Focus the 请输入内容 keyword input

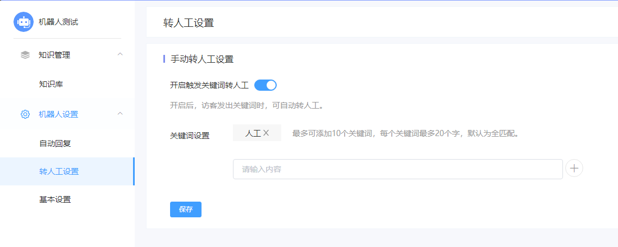coord(397,169)
